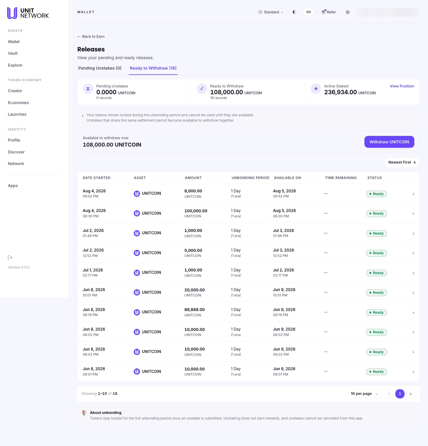Click the Pending Unstakes hourglass icon

click(88, 89)
